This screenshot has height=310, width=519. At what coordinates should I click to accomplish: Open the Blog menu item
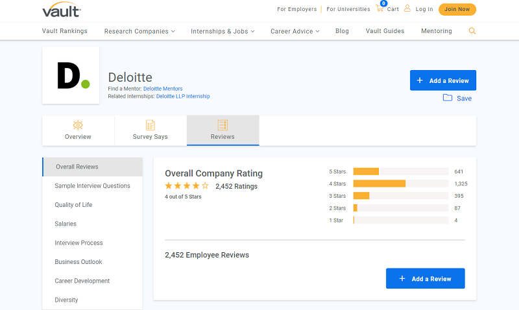pyautogui.click(x=342, y=30)
